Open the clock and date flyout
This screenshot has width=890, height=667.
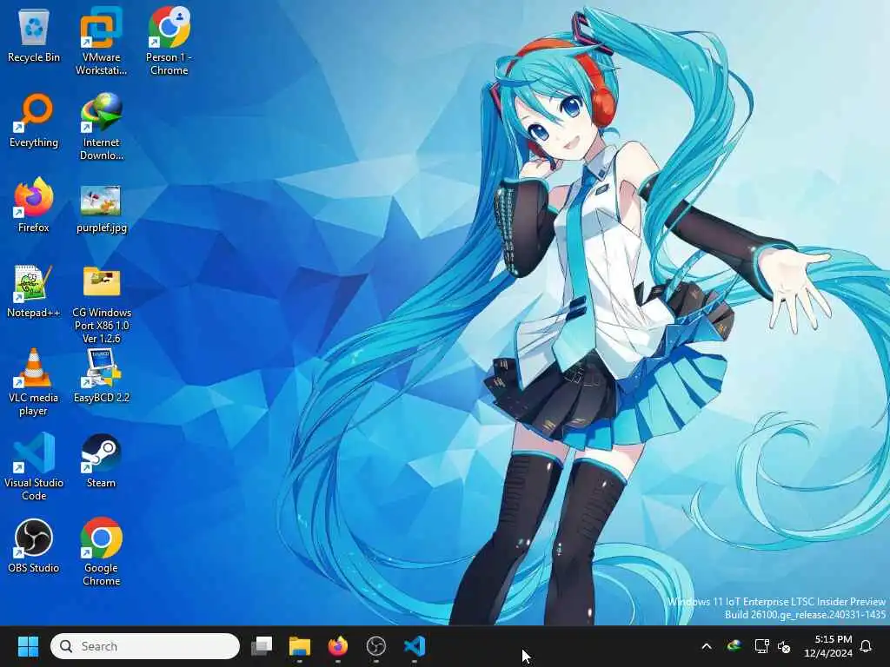[x=828, y=646]
